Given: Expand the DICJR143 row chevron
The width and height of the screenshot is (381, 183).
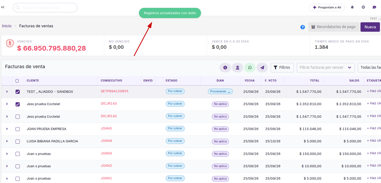Looking at the screenshot, I should tap(7, 104).
